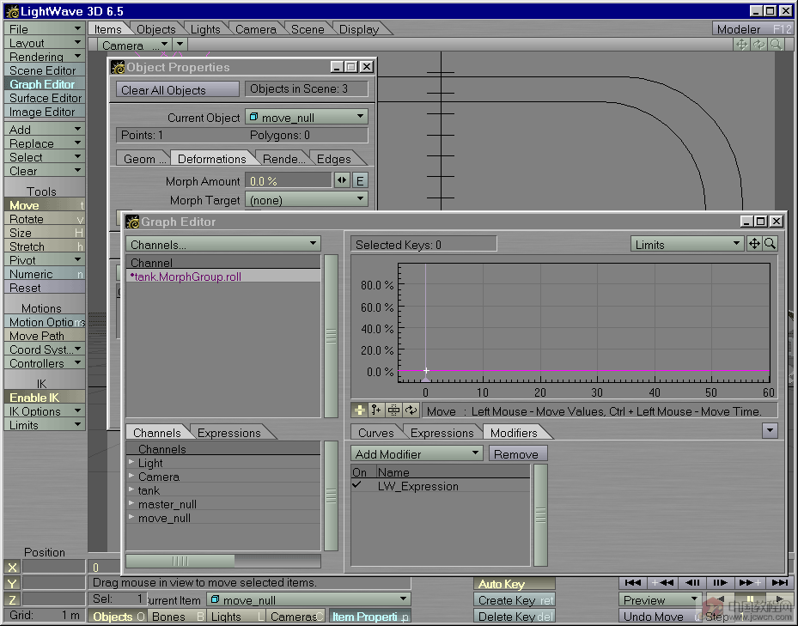Open the Scene tab in main toolbar

point(308,29)
